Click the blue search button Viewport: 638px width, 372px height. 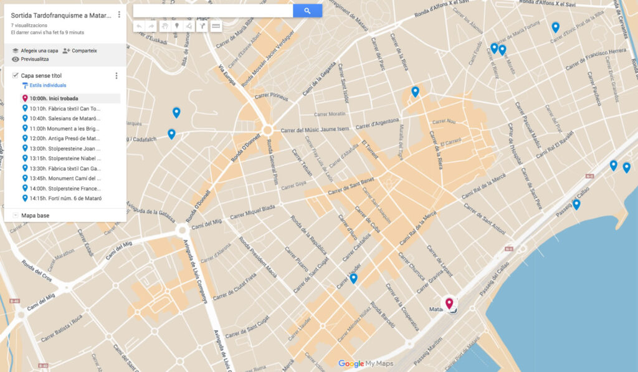click(x=307, y=11)
